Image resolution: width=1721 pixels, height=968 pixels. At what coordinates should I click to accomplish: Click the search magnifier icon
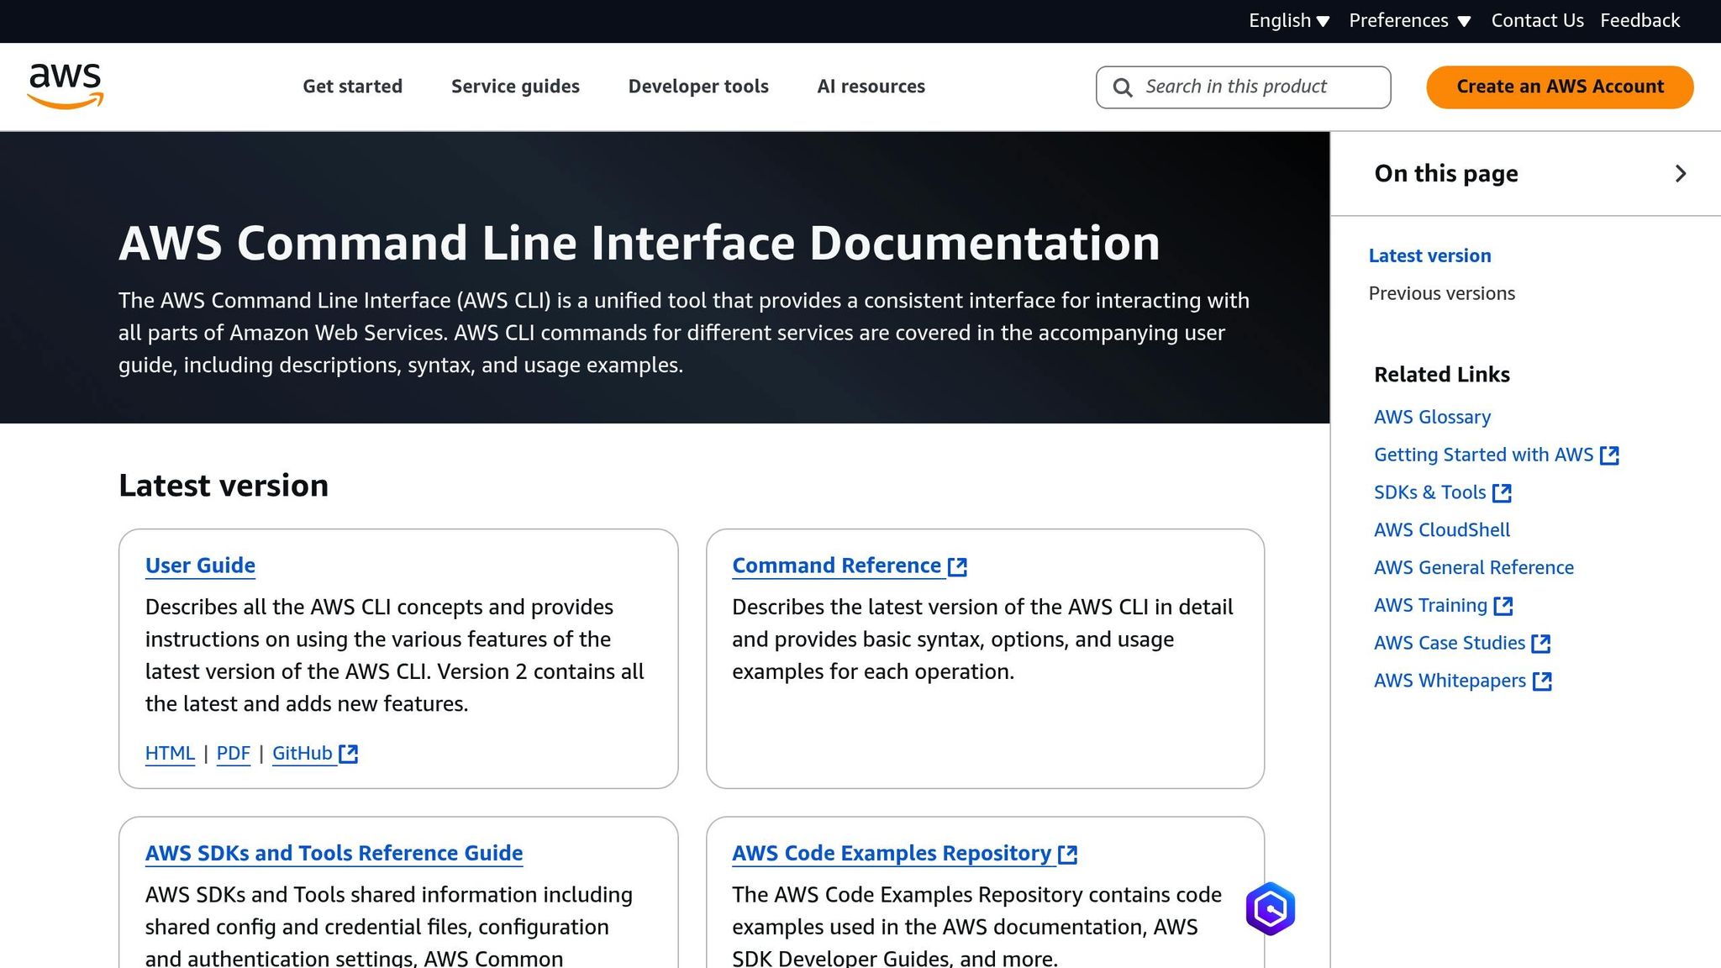(1123, 87)
